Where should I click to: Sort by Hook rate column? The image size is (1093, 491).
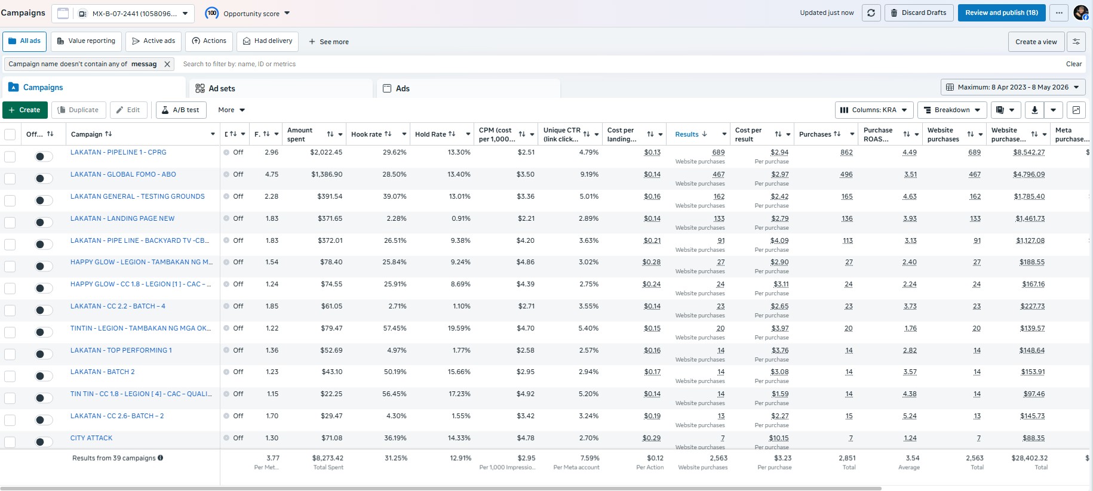[x=388, y=134]
